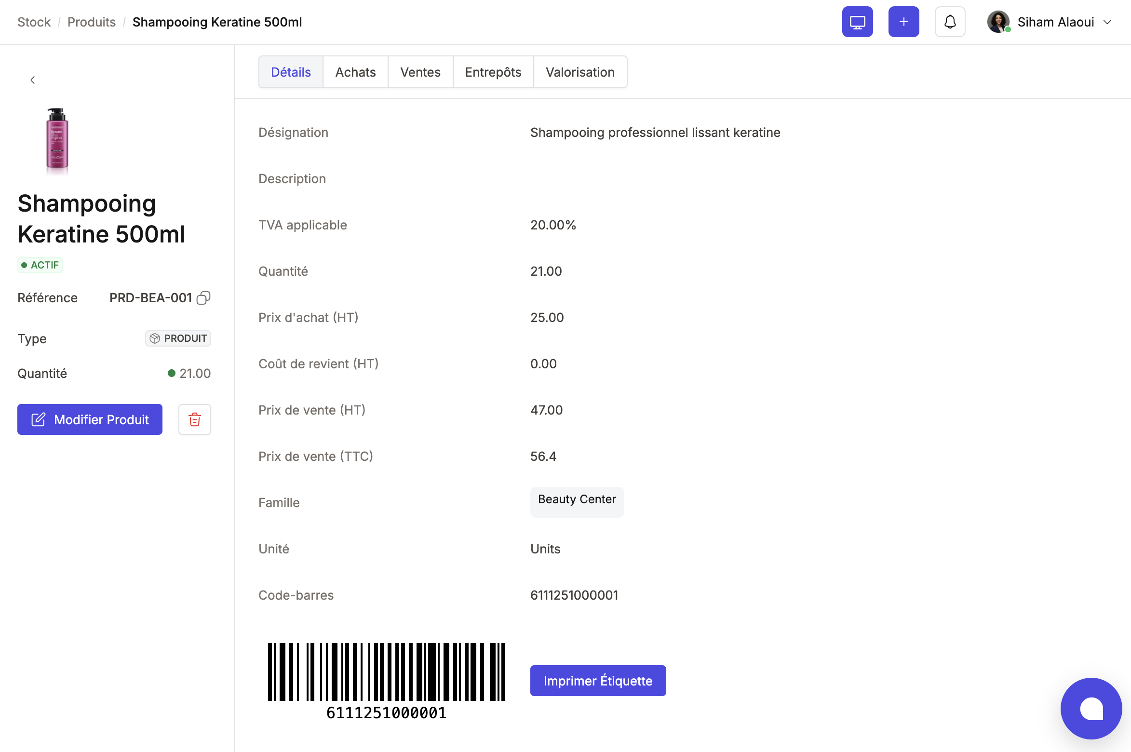
Task: Select the Détails tab
Action: [x=291, y=72]
